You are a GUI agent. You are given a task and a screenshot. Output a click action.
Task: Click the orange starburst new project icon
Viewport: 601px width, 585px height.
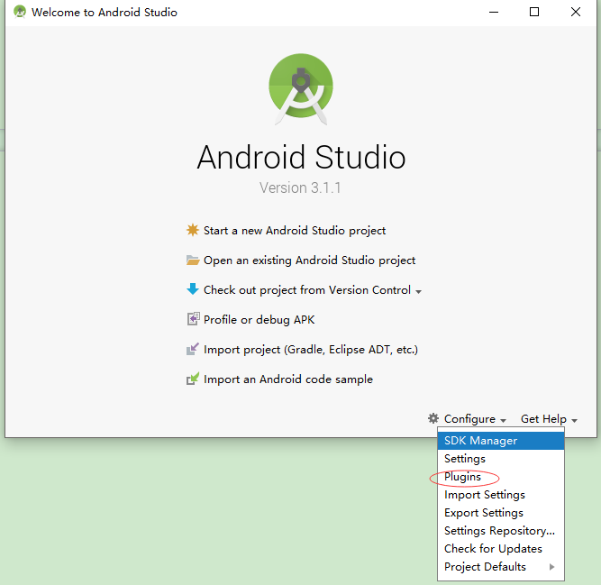[193, 230]
